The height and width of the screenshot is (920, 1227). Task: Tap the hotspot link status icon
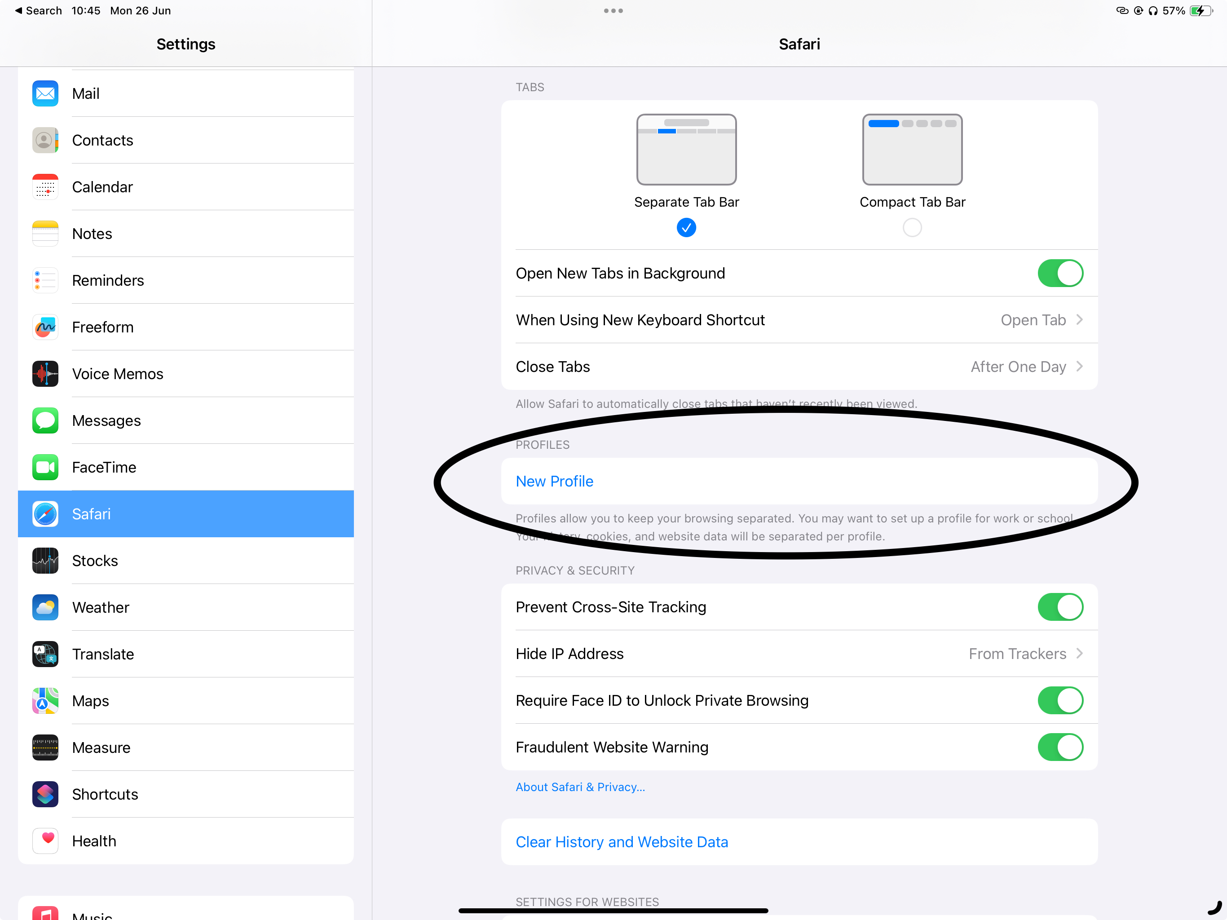[1122, 10]
